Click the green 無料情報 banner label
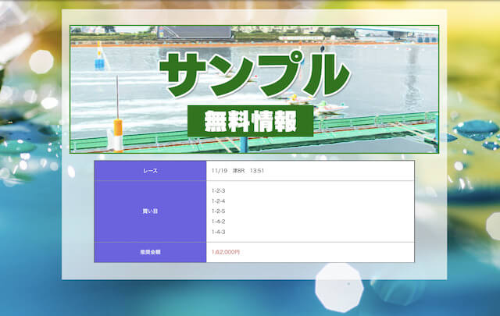 pyautogui.click(x=250, y=122)
